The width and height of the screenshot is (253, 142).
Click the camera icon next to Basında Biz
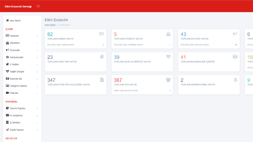[x=7, y=79]
